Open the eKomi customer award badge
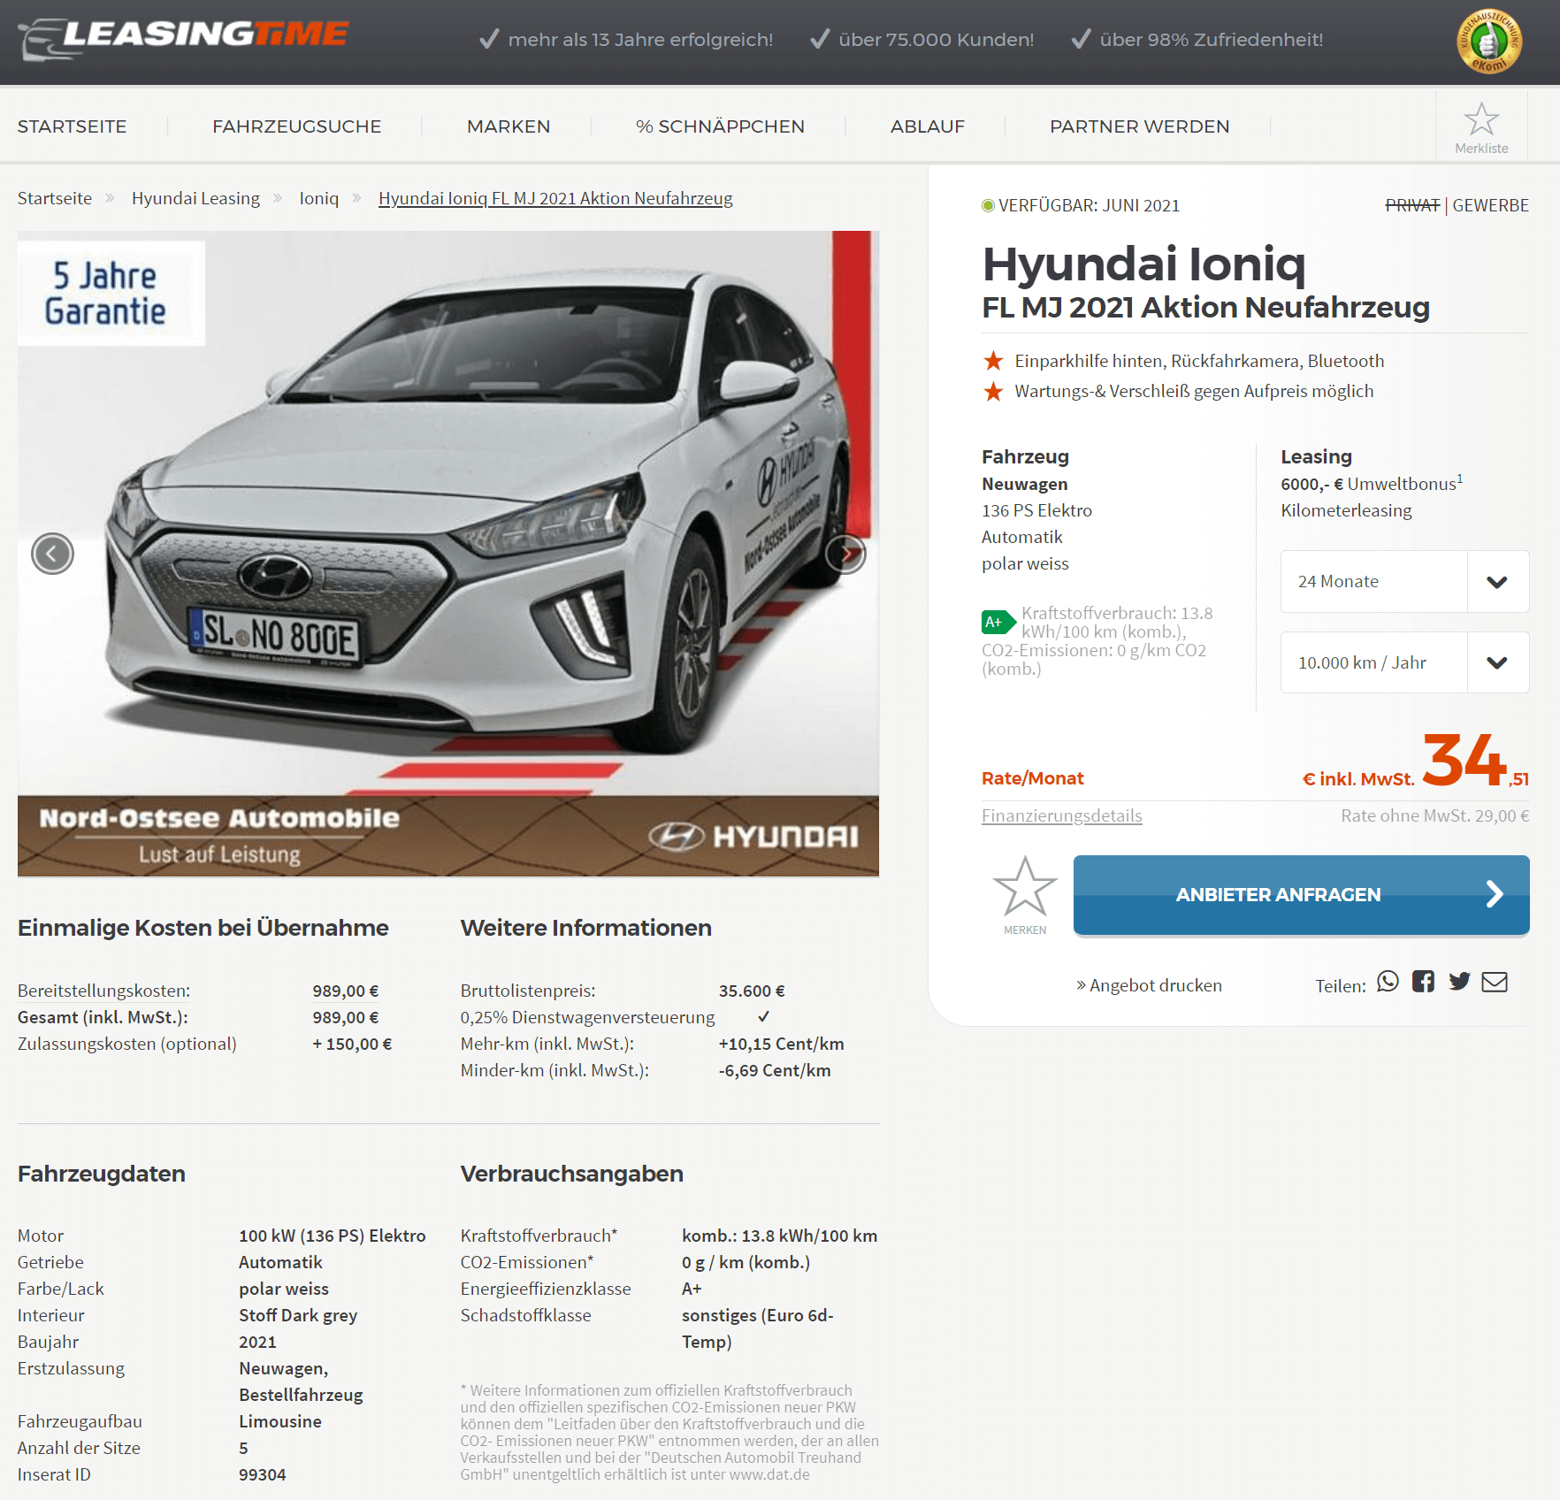This screenshot has width=1560, height=1500. point(1489,42)
